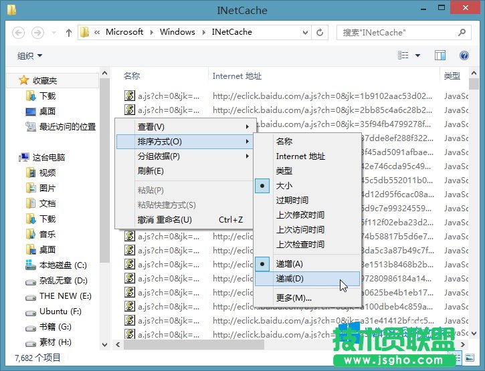This screenshot has width=485, height=371.
Task: Sort by the Internet 地址 column header
Action: click(237, 76)
